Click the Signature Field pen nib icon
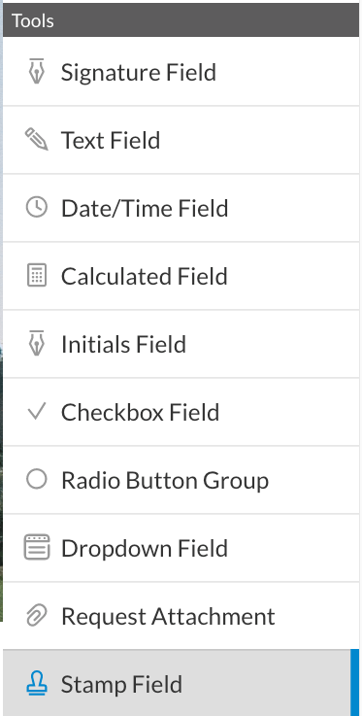The image size is (362, 716). pyautogui.click(x=37, y=71)
